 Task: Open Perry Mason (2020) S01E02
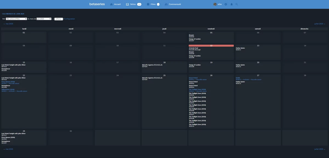(x=8, y=138)
